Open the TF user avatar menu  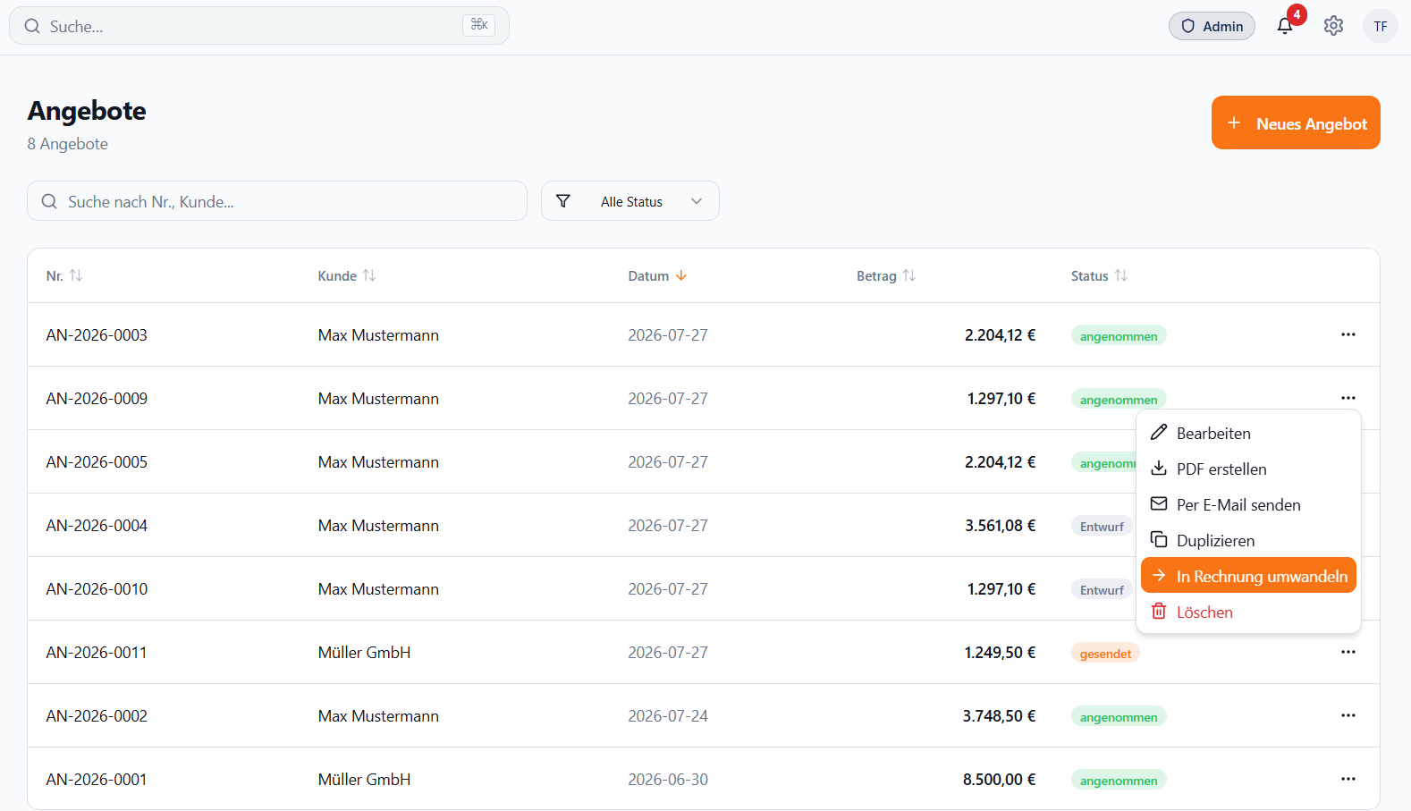[1380, 26]
